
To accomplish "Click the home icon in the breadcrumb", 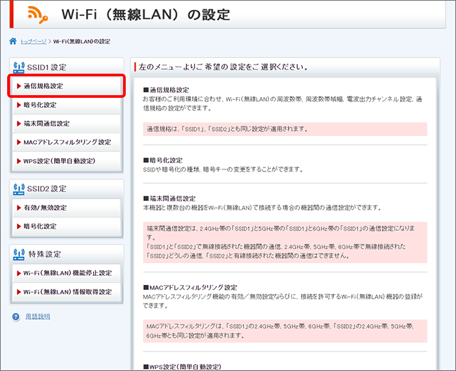I will point(13,41).
